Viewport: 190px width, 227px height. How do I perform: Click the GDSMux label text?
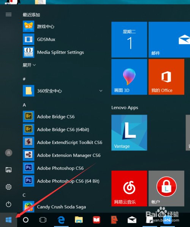tap(46, 39)
